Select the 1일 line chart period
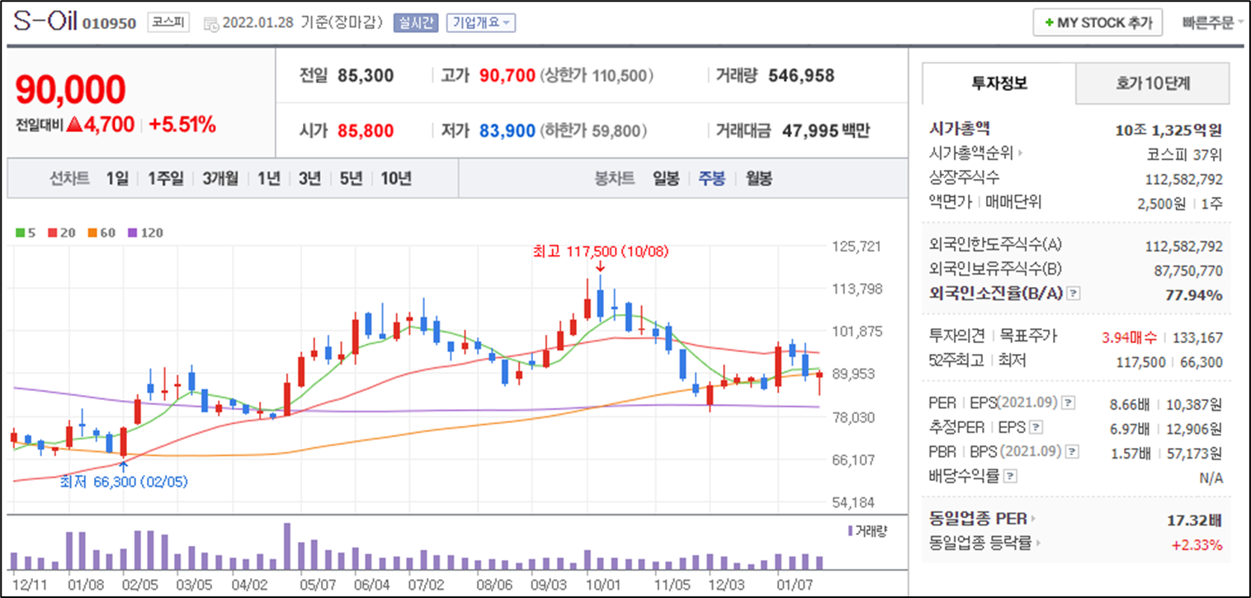This screenshot has width=1251, height=598. coord(117,178)
